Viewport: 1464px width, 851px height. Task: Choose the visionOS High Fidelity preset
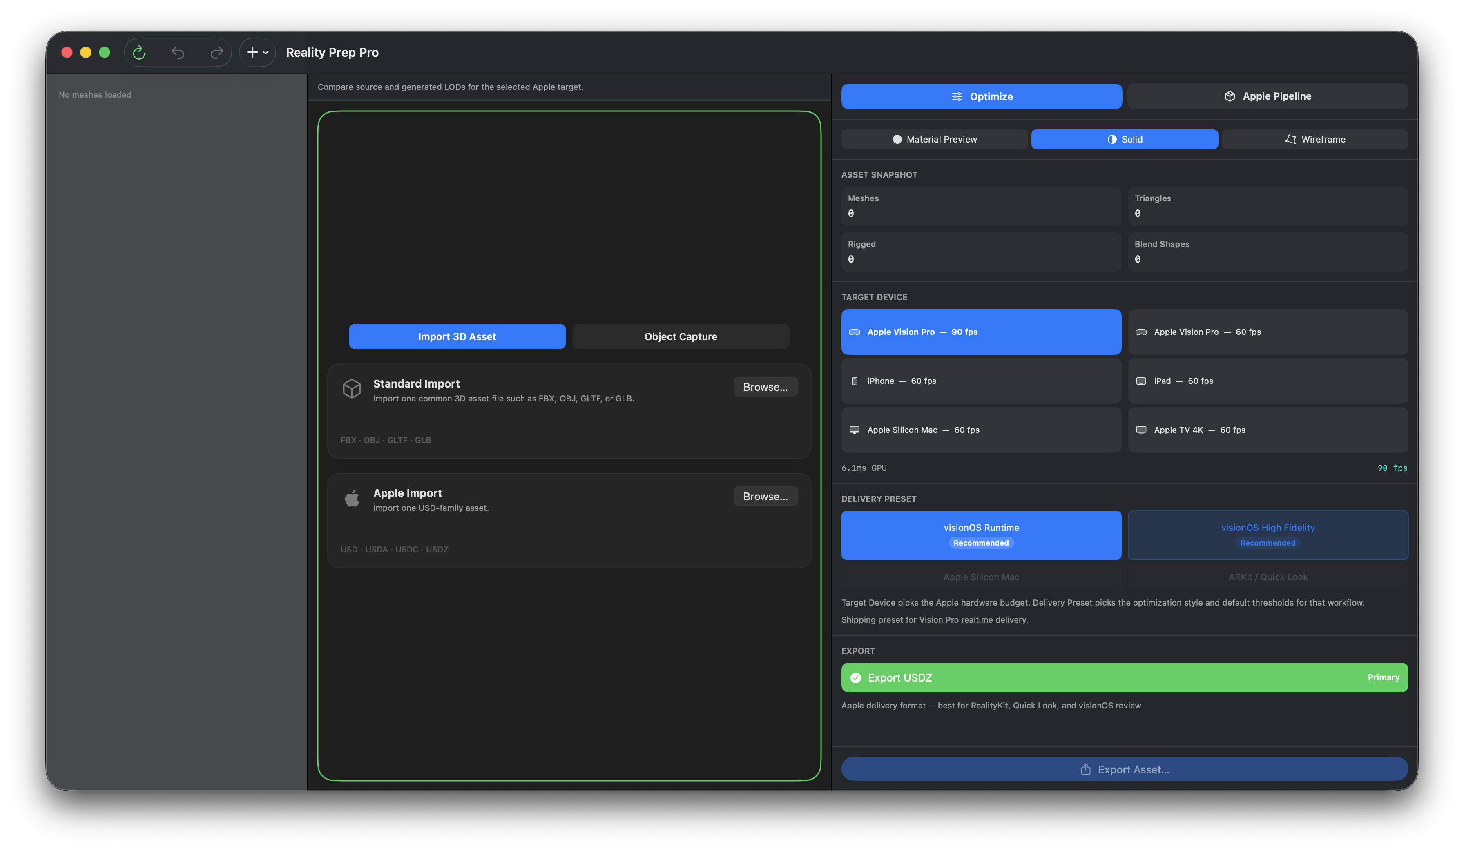coord(1268,535)
